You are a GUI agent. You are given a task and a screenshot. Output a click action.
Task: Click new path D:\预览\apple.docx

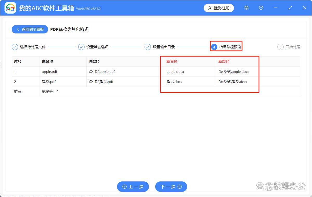(x=234, y=72)
